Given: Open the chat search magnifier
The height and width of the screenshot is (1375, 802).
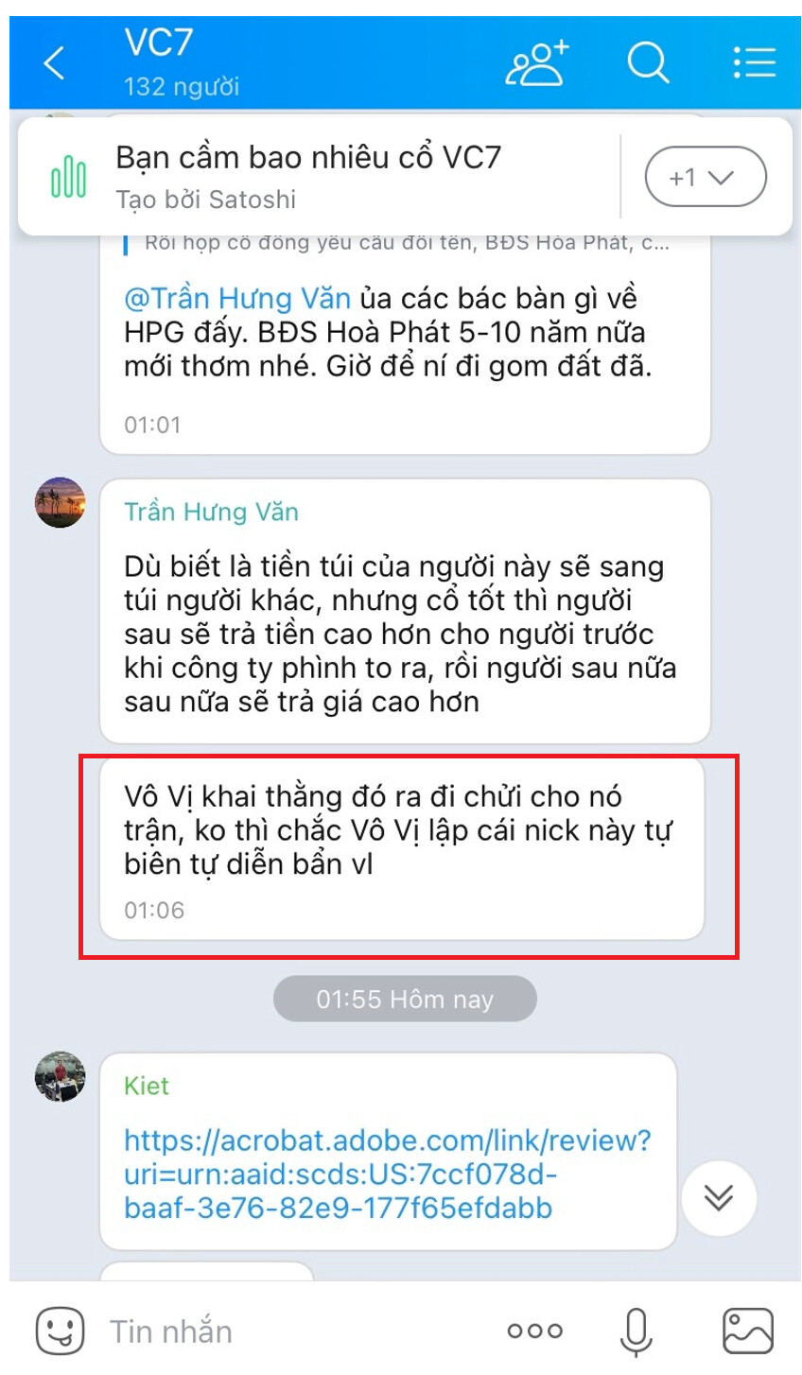Looking at the screenshot, I should [648, 63].
